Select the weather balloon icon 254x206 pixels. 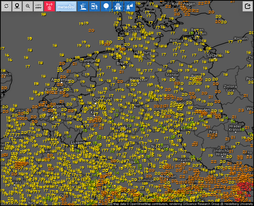click(106, 6)
